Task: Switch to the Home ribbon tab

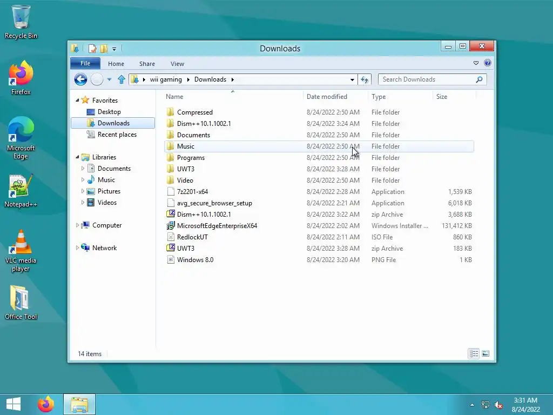Action: [116, 64]
